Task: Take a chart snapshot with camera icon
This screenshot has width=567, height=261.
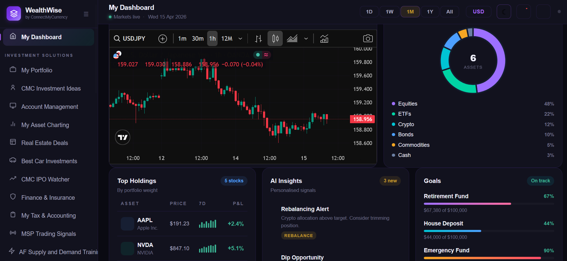Action: pos(367,39)
